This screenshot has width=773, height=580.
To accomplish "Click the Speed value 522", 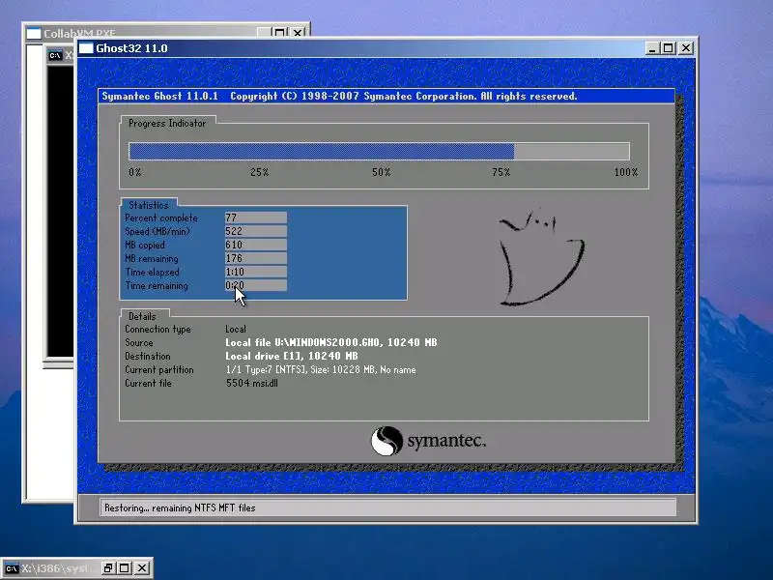I will point(256,231).
